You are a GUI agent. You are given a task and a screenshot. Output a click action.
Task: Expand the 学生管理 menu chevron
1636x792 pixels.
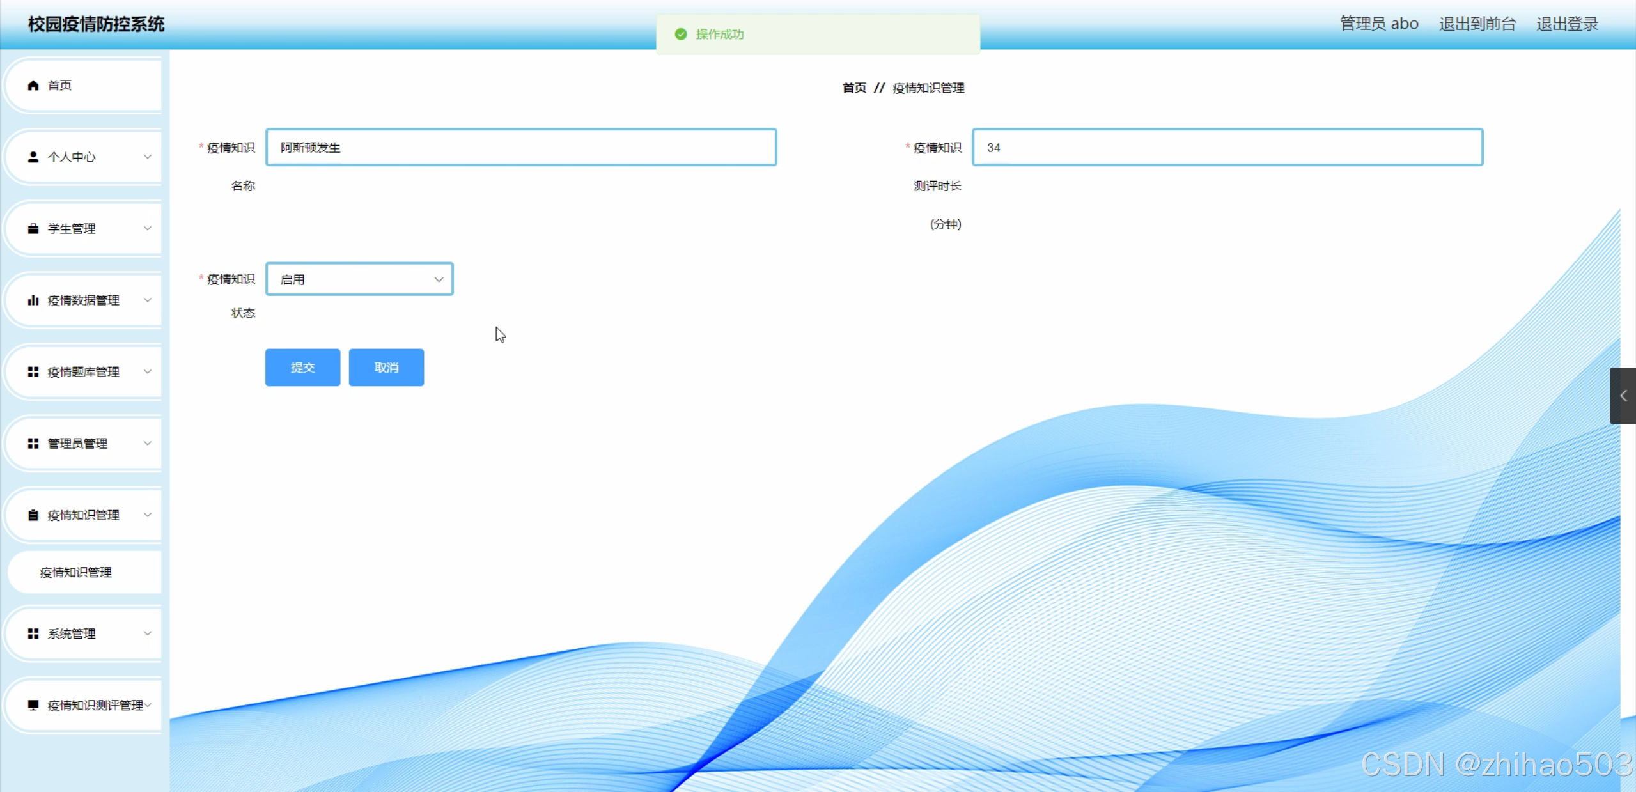(x=148, y=229)
